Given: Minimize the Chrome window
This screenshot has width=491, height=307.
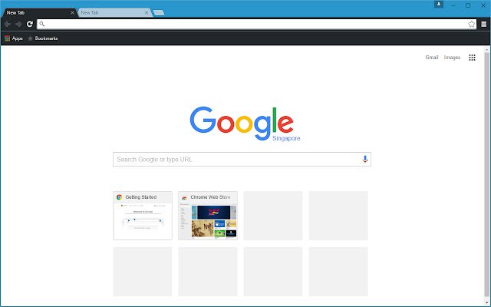Looking at the screenshot, I should point(453,5).
